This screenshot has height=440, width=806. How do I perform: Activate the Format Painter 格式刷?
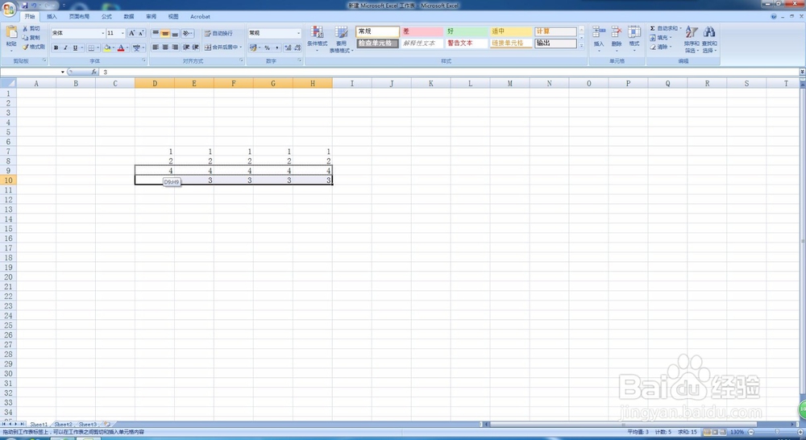(x=33, y=47)
